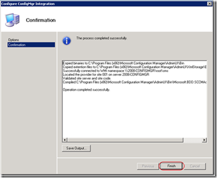Click the right scroll arrow of output box
The width and height of the screenshot is (217, 178).
pyautogui.click(x=204, y=140)
